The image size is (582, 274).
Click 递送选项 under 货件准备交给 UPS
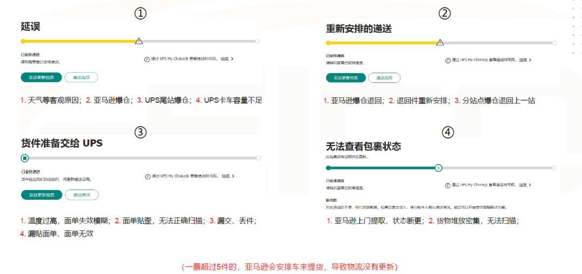82,195
